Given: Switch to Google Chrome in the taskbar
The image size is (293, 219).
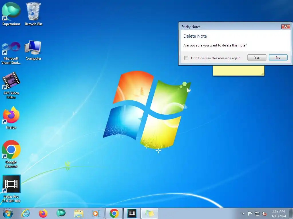Looking at the screenshot, I should (114, 213).
